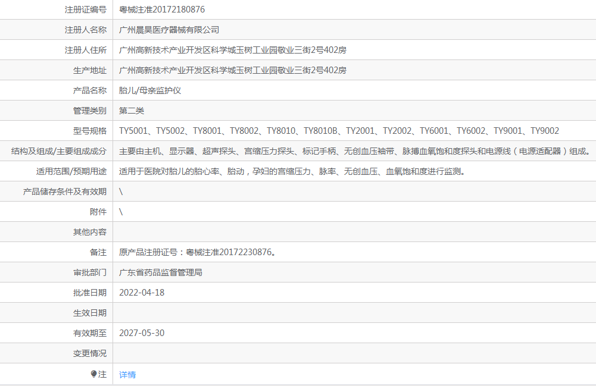Click the 产品名称 label
This screenshot has height=386, width=596.
(90, 90)
